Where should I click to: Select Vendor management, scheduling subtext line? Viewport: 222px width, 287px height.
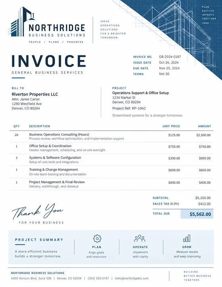[67, 150]
